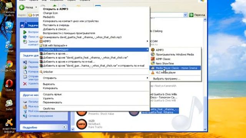Choose MediaInfo from the context menu
The image size is (246, 138).
[x=94, y=17]
